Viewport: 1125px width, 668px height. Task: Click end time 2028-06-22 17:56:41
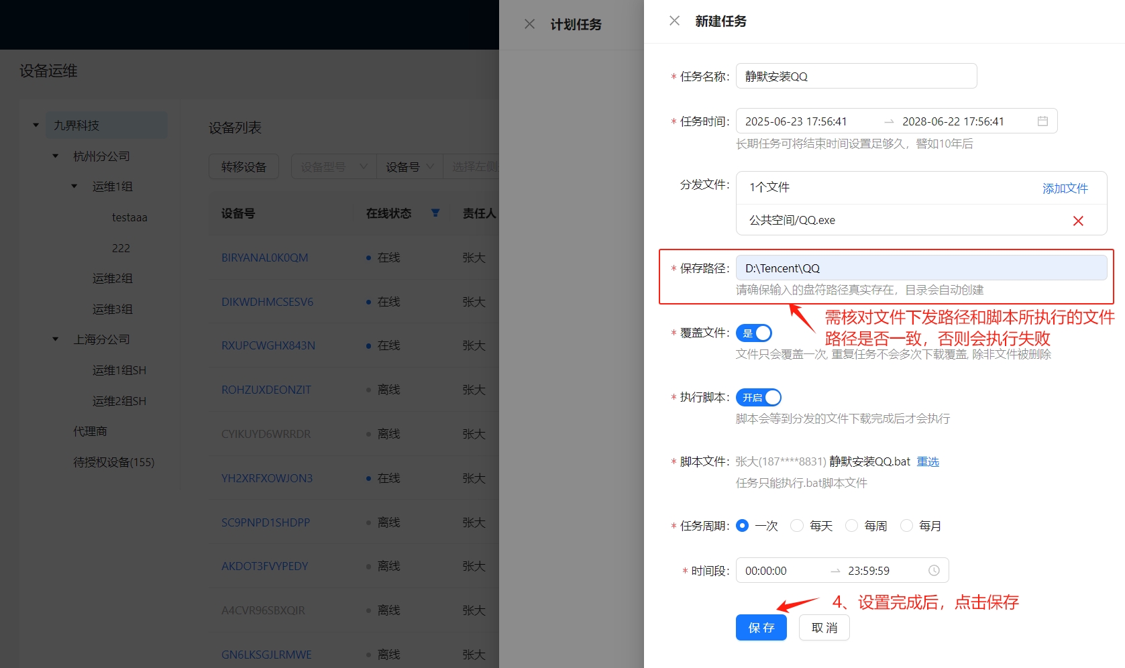point(953,121)
